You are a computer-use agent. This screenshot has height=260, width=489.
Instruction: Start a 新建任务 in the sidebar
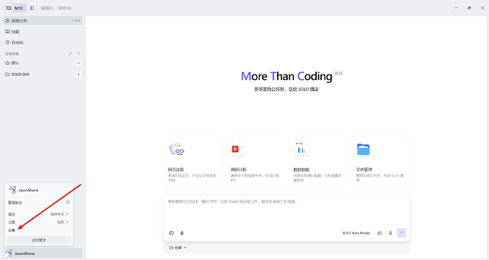pos(43,20)
